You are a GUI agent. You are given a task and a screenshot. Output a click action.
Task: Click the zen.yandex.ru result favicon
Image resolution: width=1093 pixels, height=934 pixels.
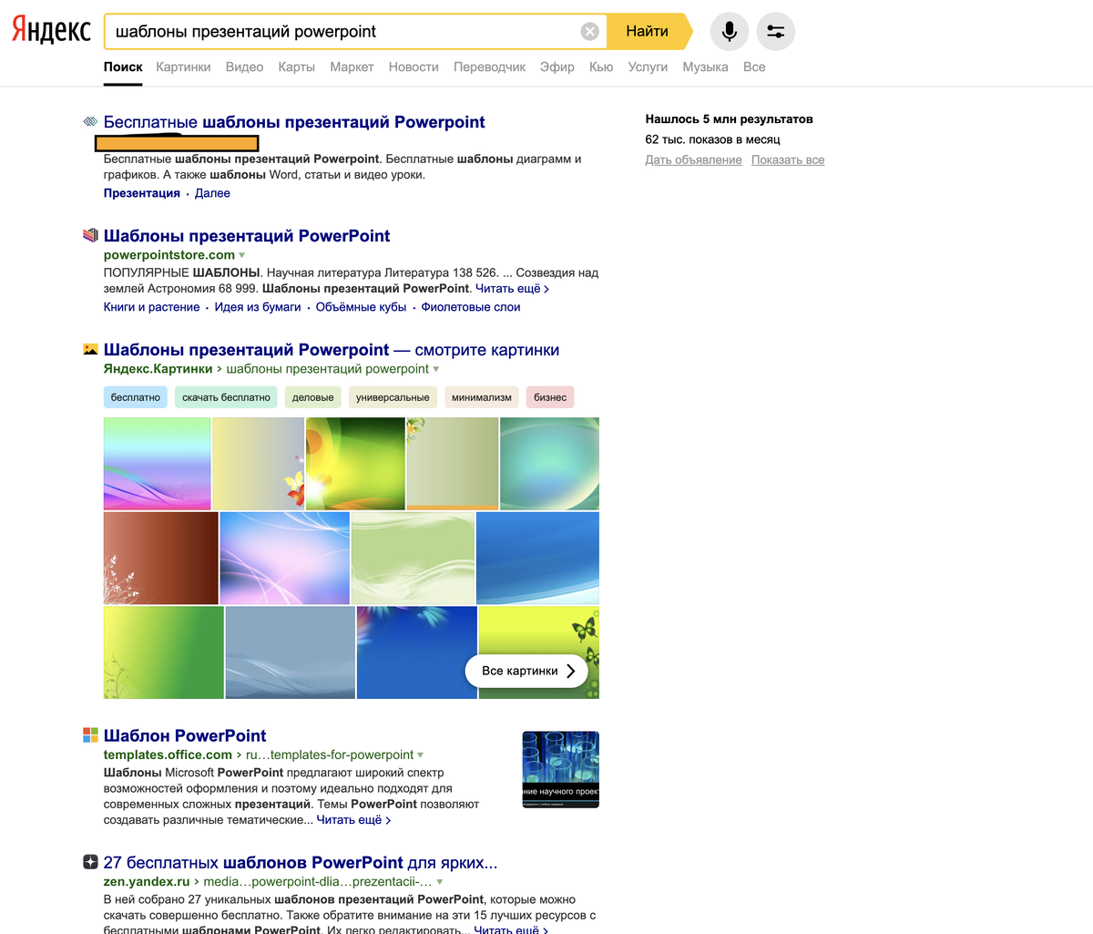click(x=90, y=862)
